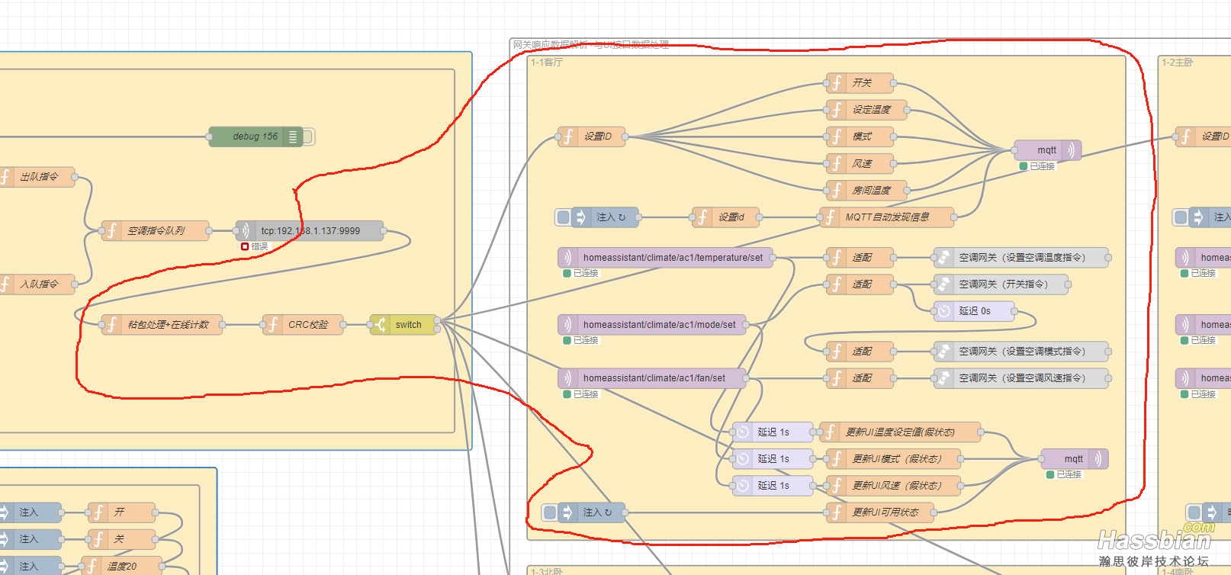The height and width of the screenshot is (575, 1231).
Task: Click function icon on 粘包处理+在线计数 node
Action: [111, 325]
